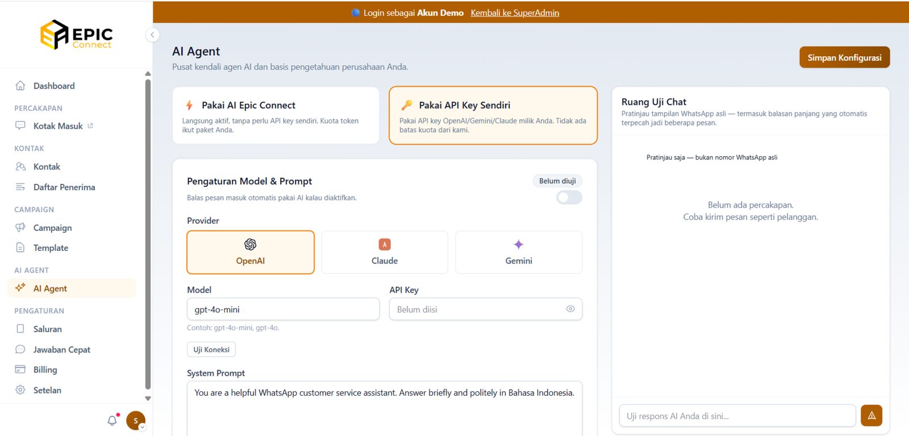Screen dimensions: 909x436
Task: Click the Gemini star icon
Action: pyautogui.click(x=519, y=244)
